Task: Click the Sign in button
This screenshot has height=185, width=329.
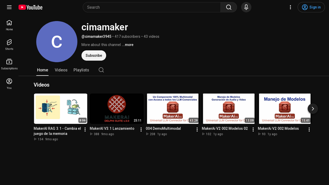Action: [x=311, y=7]
